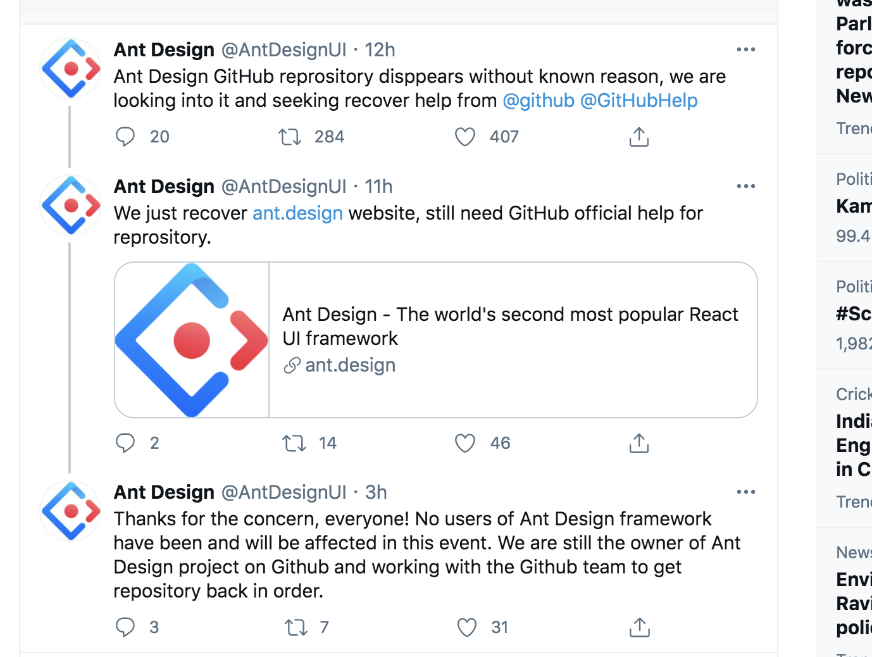The width and height of the screenshot is (872, 657).
Task: Like the third tweet showing 31 likes
Action: pyautogui.click(x=466, y=627)
